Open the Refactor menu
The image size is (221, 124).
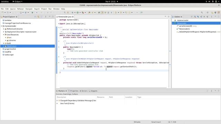click(20, 9)
